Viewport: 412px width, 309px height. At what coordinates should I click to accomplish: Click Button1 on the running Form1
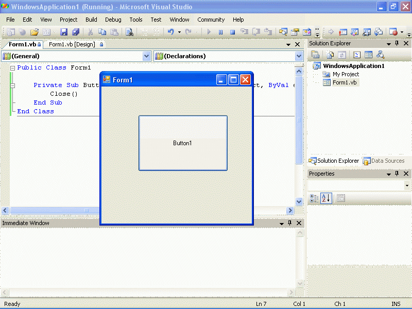point(183,143)
